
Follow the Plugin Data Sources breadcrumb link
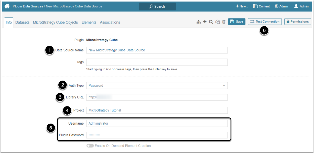coord(28,6)
